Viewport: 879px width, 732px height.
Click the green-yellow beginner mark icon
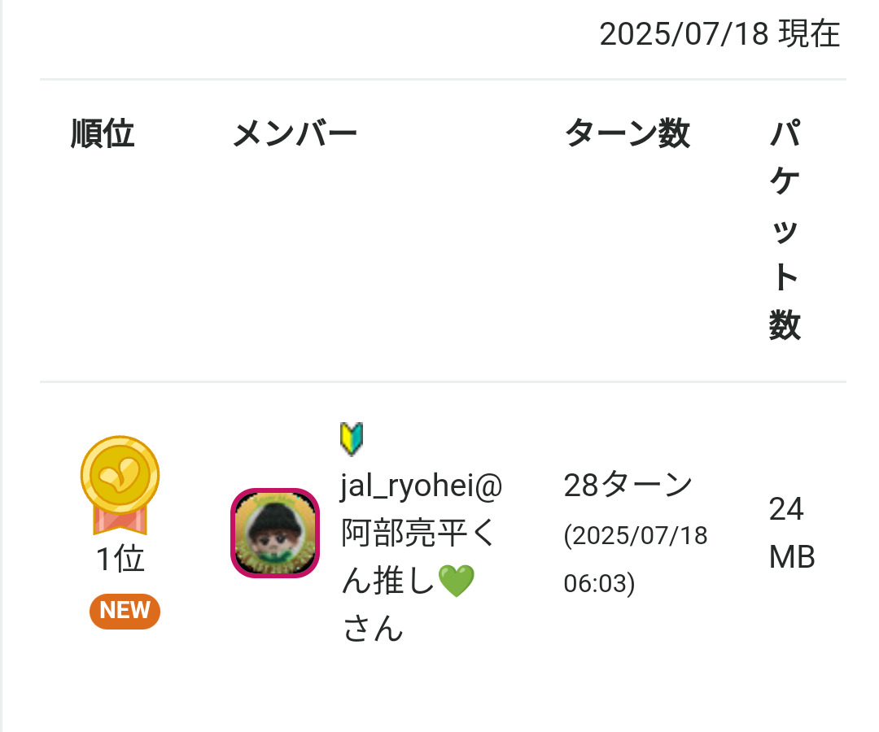352,439
